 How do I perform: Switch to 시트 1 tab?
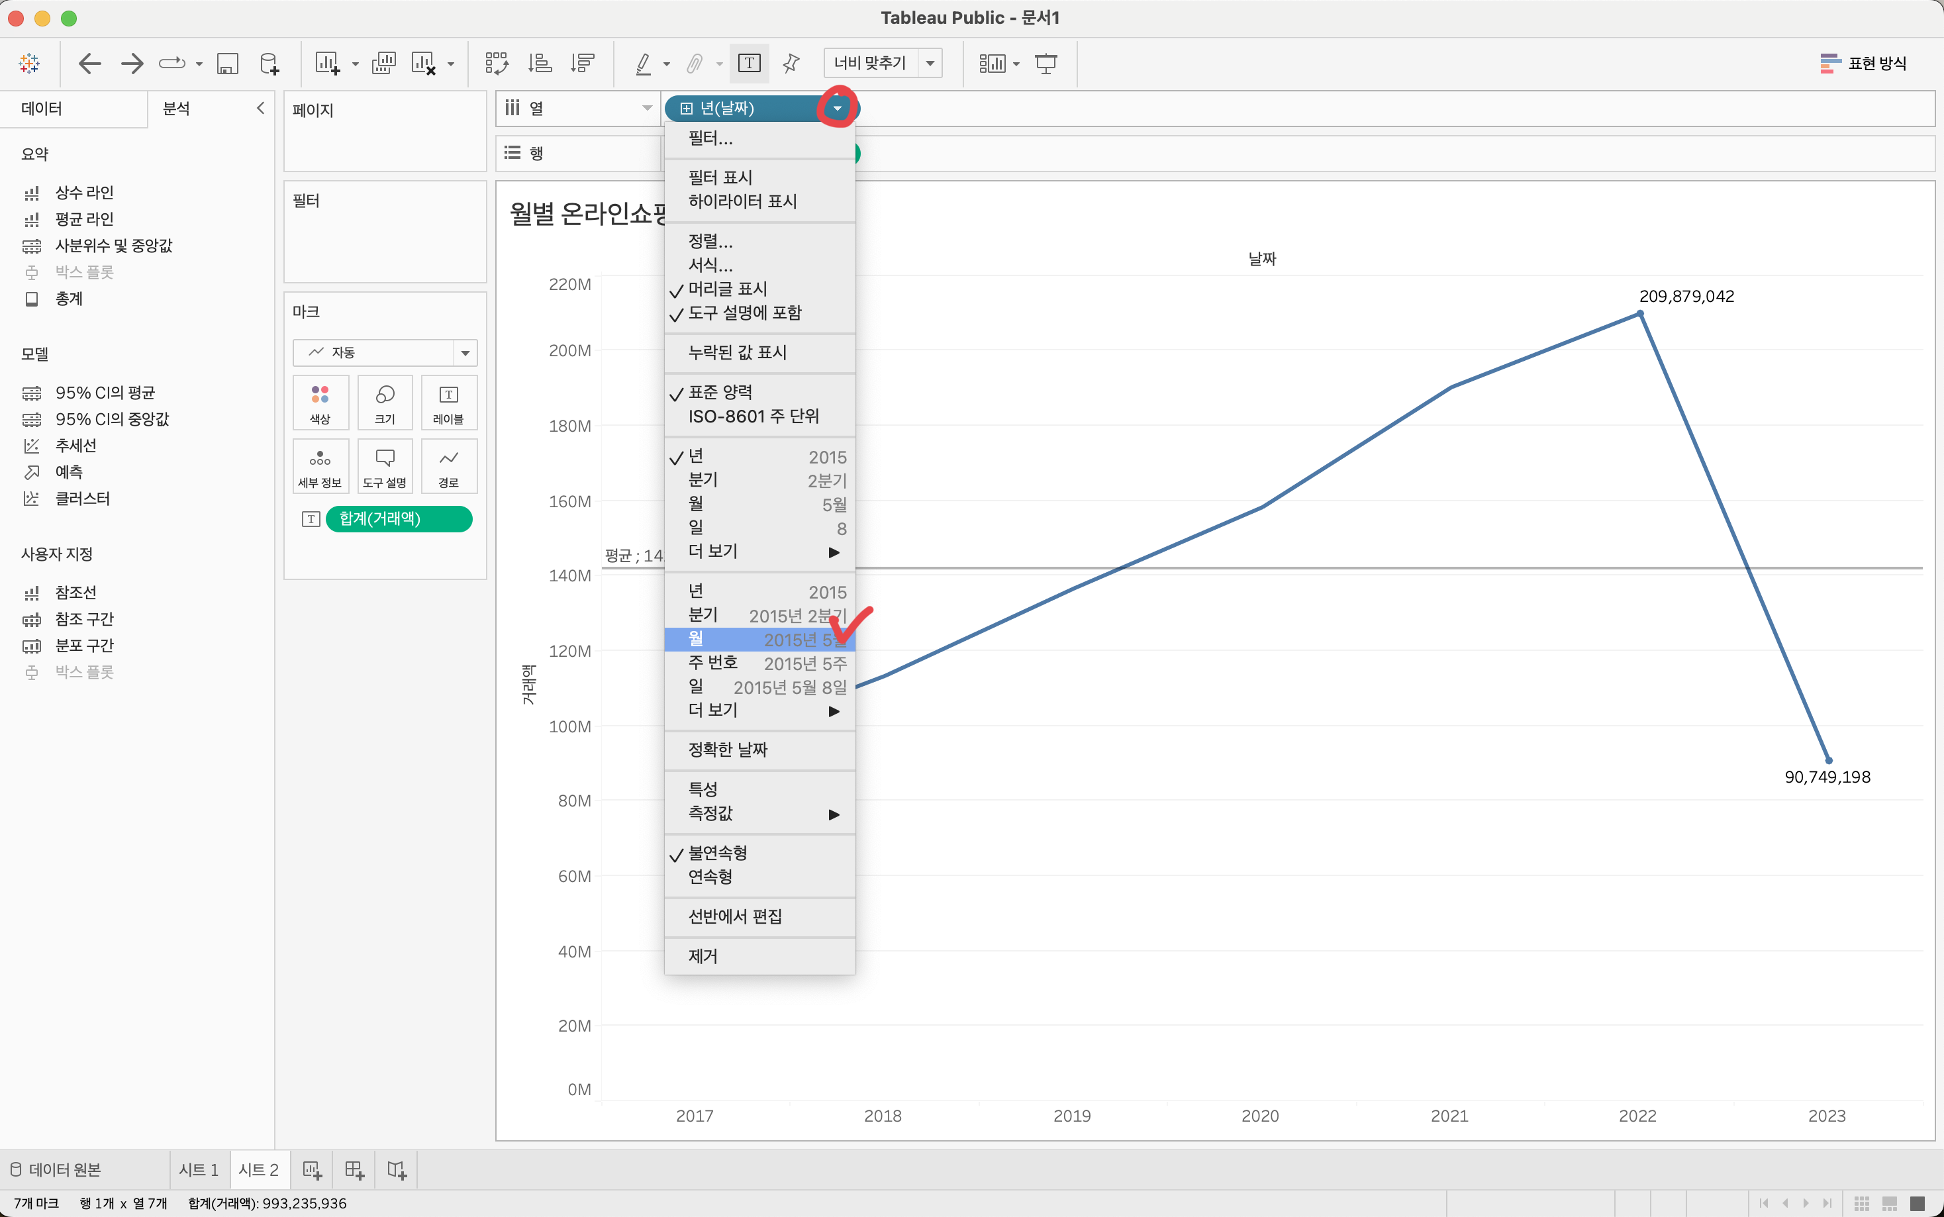pyautogui.click(x=198, y=1169)
